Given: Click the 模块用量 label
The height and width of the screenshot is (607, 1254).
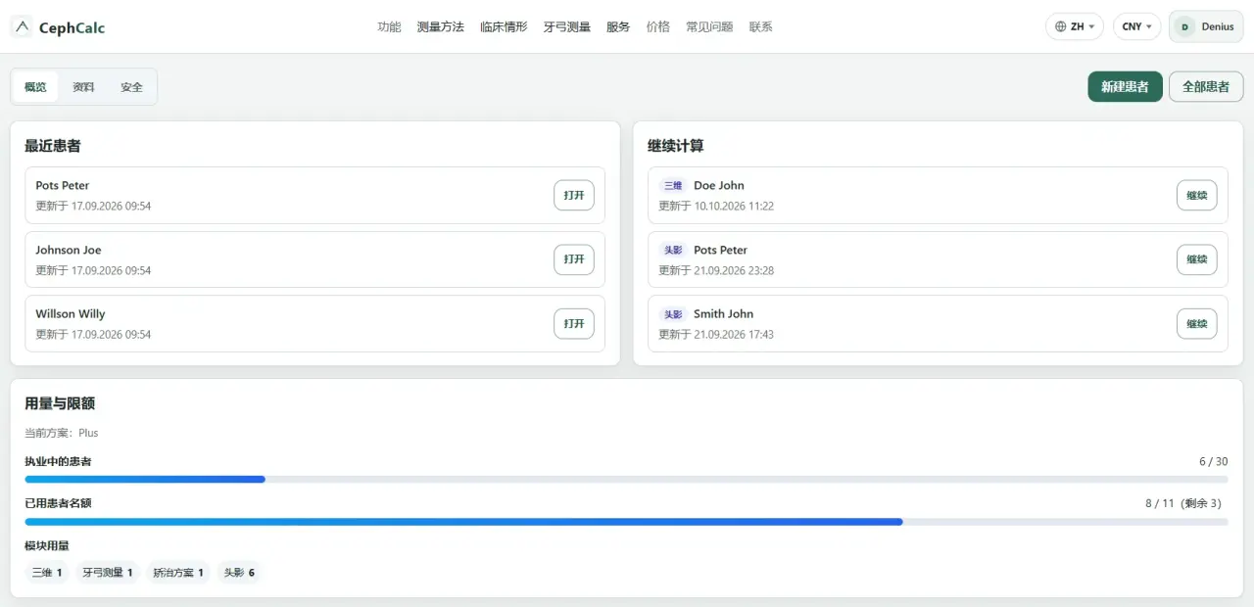Looking at the screenshot, I should click(x=47, y=545).
